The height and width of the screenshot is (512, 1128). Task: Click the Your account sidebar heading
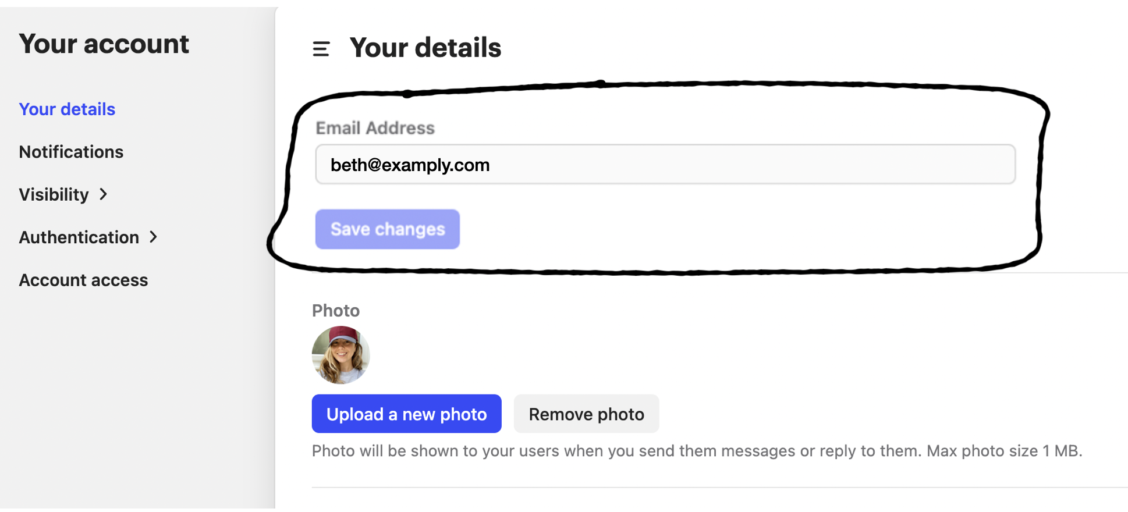point(104,44)
